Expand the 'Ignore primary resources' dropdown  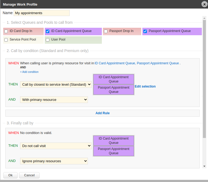pos(54,161)
